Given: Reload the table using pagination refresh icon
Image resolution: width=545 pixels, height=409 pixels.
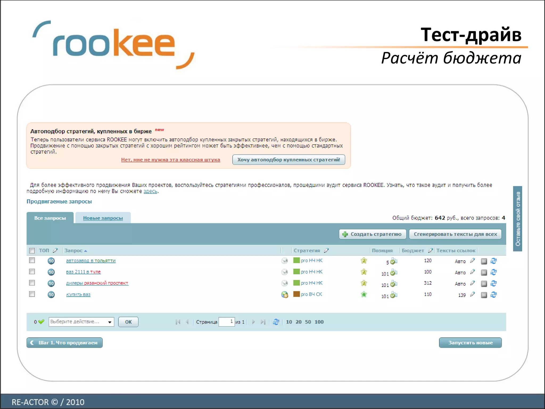Looking at the screenshot, I should 276,322.
